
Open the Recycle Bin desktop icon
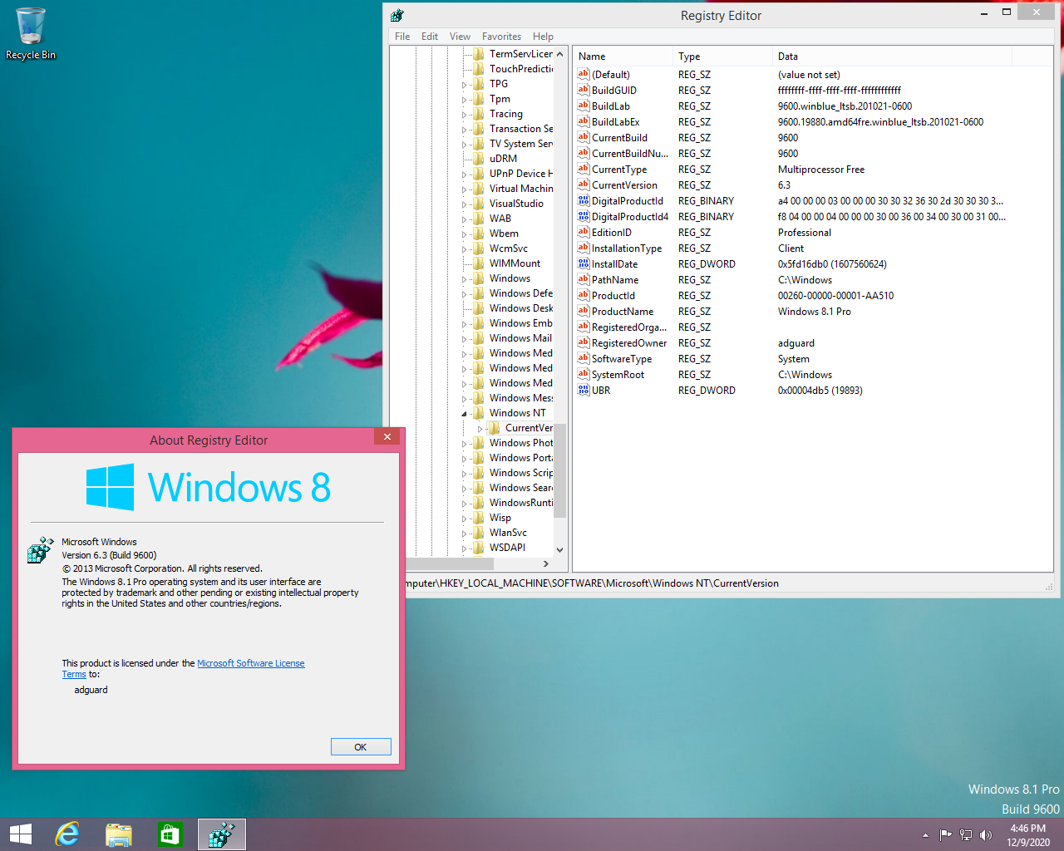pyautogui.click(x=31, y=34)
